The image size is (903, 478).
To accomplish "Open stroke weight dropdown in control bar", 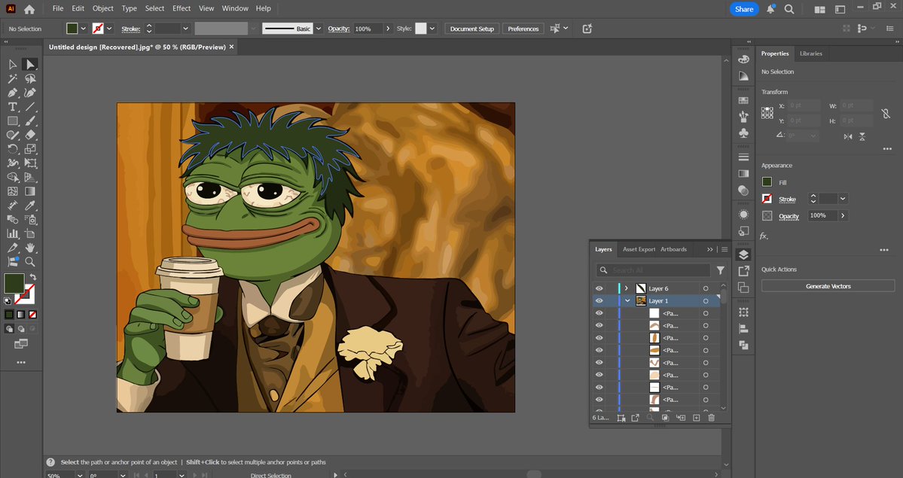I will coord(185,28).
